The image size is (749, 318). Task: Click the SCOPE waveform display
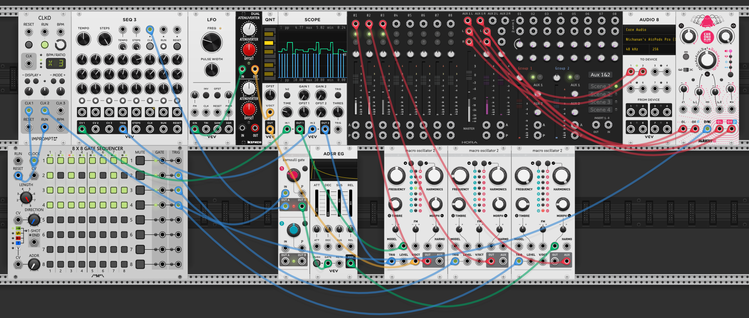(313, 54)
